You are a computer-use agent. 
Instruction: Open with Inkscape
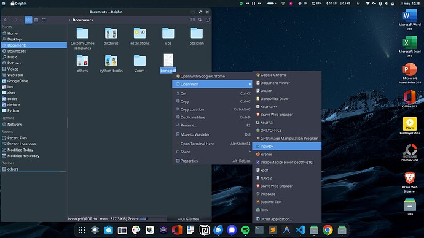(x=286, y=194)
